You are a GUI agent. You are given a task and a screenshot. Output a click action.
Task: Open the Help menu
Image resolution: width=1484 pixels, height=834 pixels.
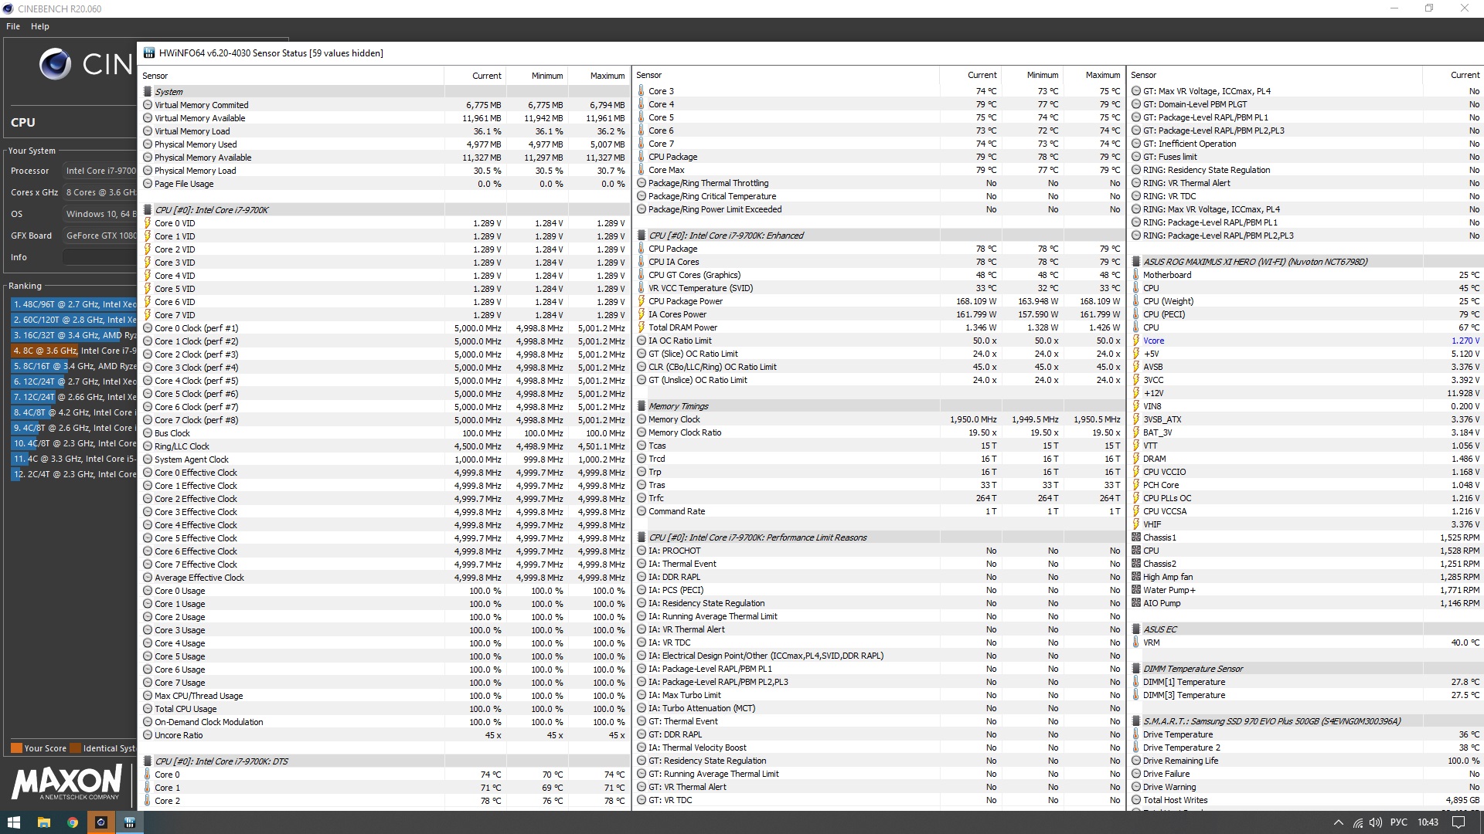tap(40, 26)
